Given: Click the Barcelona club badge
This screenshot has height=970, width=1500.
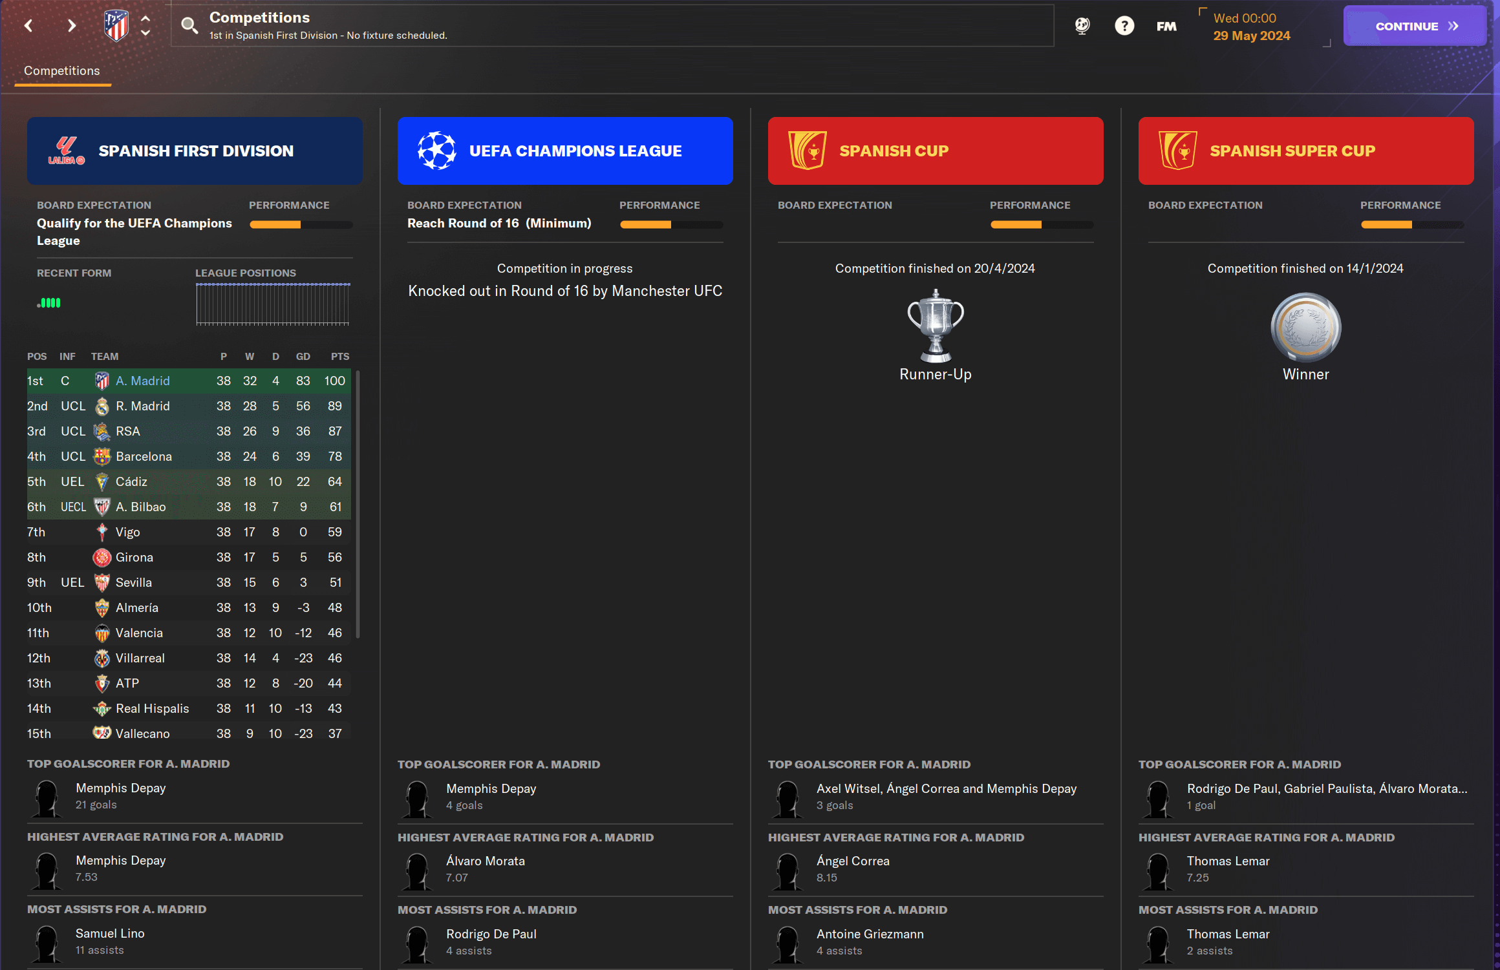Looking at the screenshot, I should [x=102, y=456].
